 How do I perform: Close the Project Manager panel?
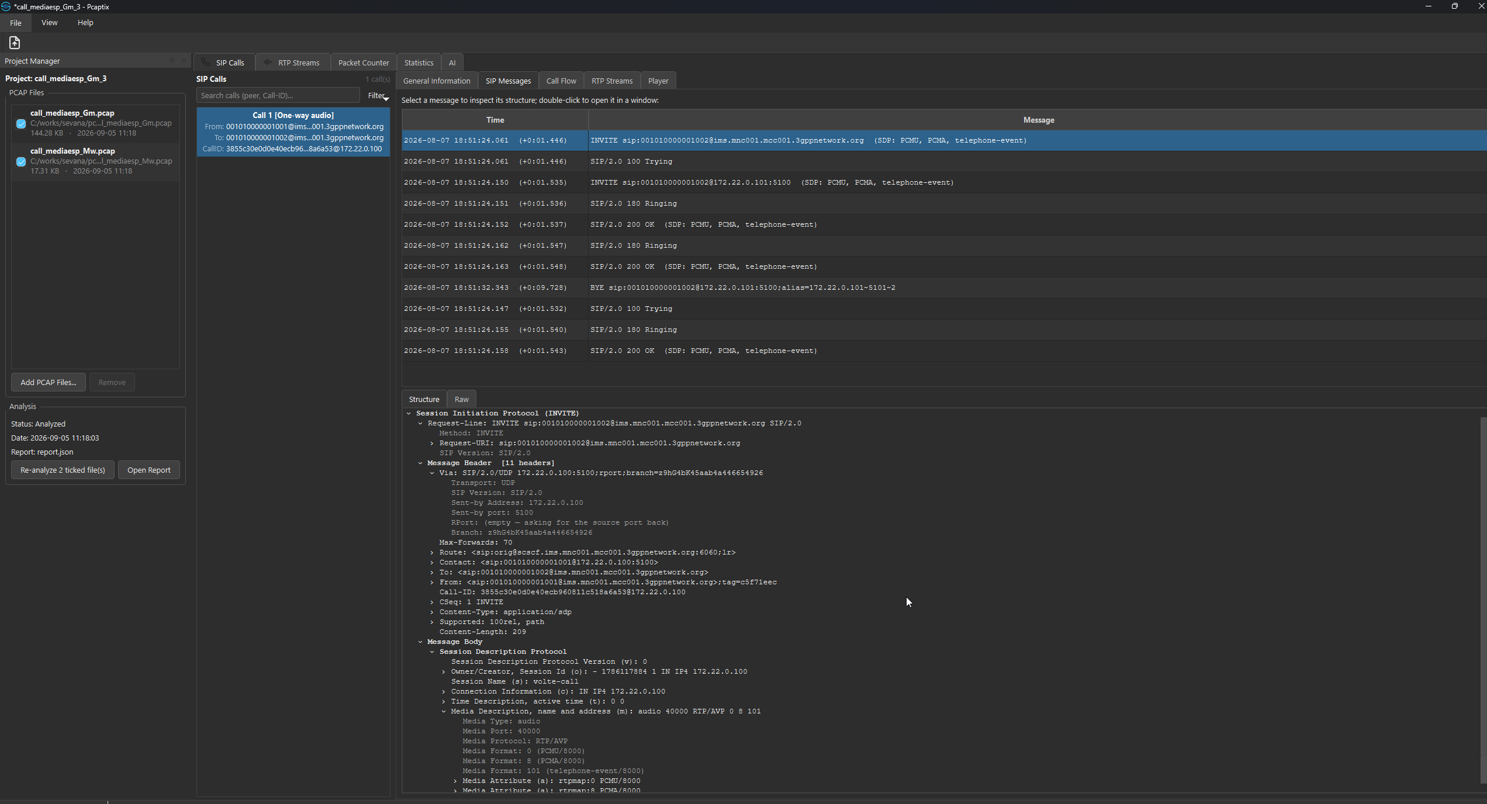click(x=184, y=61)
